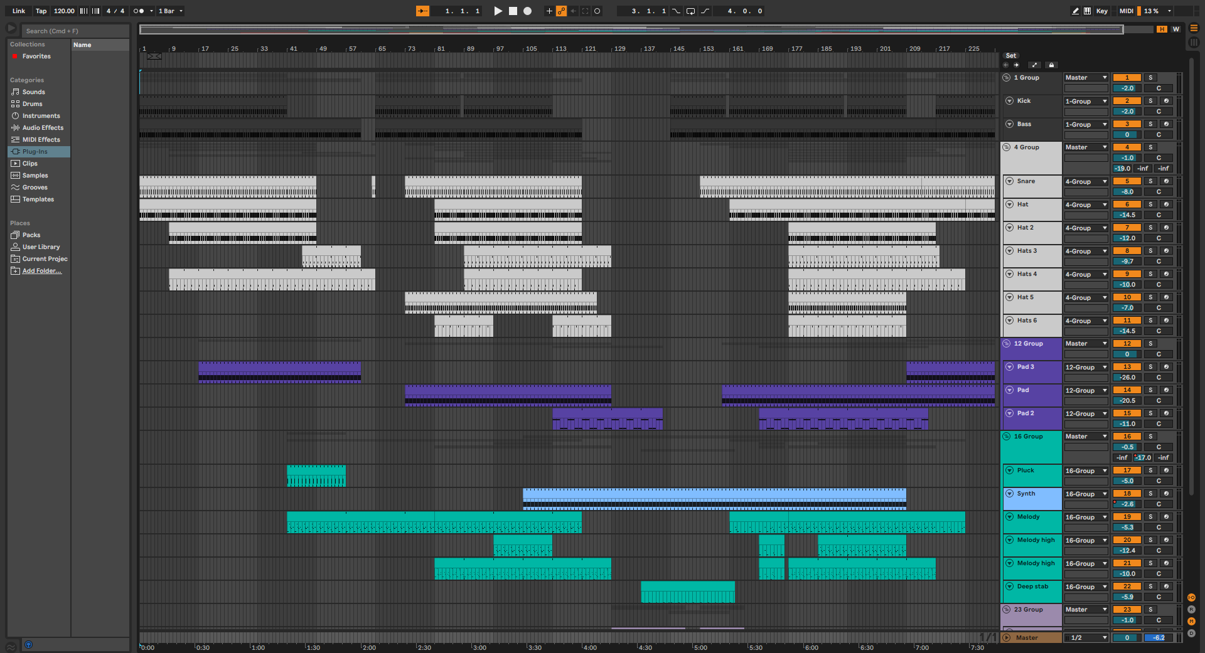The height and width of the screenshot is (653, 1205).
Task: Click the browser search field
Action: 75,31
